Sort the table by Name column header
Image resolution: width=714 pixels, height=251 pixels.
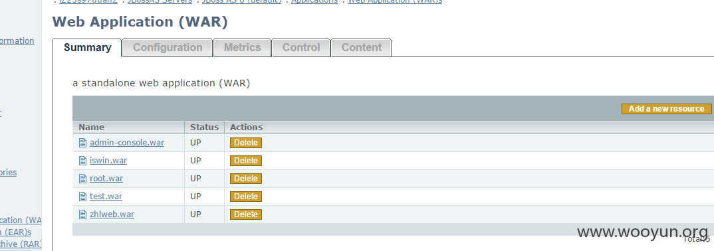click(92, 127)
